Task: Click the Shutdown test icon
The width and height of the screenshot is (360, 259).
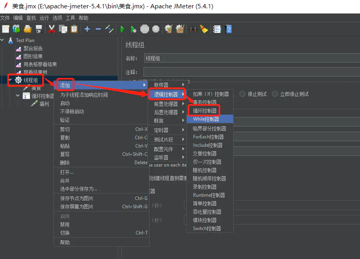Action: pos(156,29)
